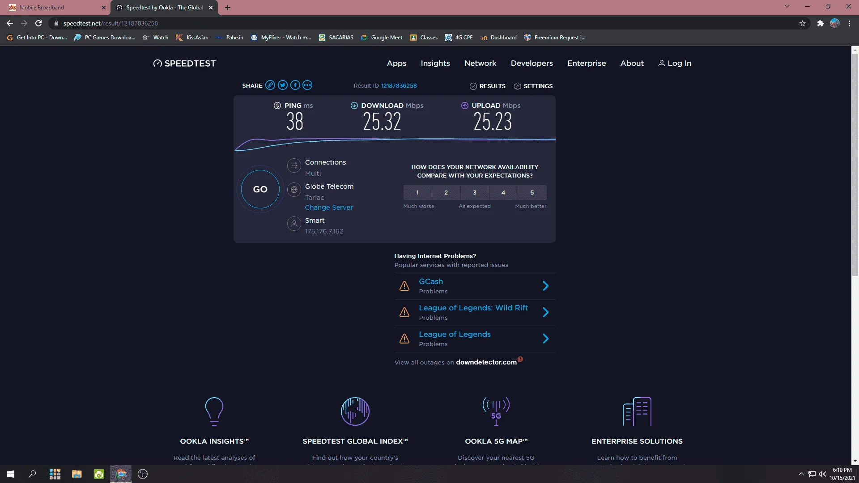Open File Explorer from taskbar

[77, 474]
